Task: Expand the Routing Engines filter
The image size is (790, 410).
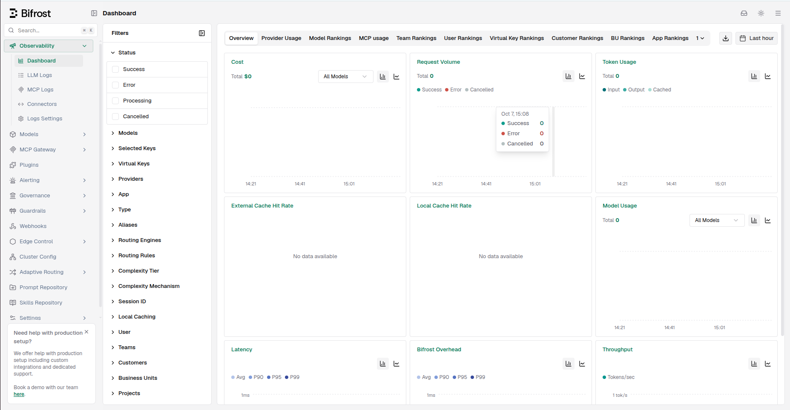Action: [x=136, y=240]
